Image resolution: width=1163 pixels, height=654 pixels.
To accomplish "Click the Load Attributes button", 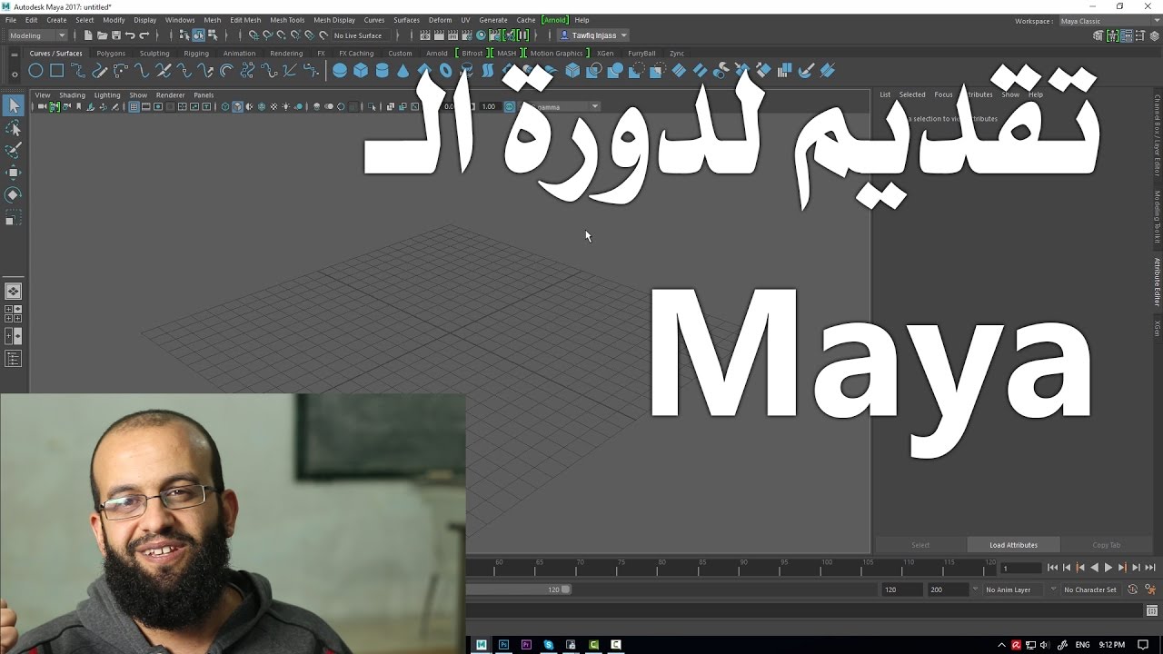I will coord(1013,545).
